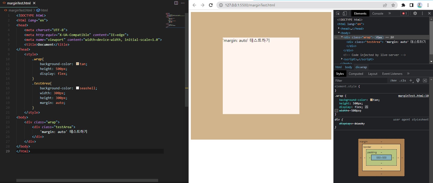Toggle the :hov element state panel
The width and height of the screenshot is (433, 183).
coord(393,81)
